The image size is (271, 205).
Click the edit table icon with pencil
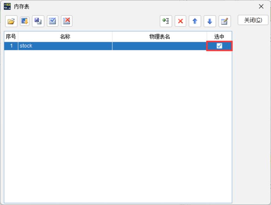point(225,21)
